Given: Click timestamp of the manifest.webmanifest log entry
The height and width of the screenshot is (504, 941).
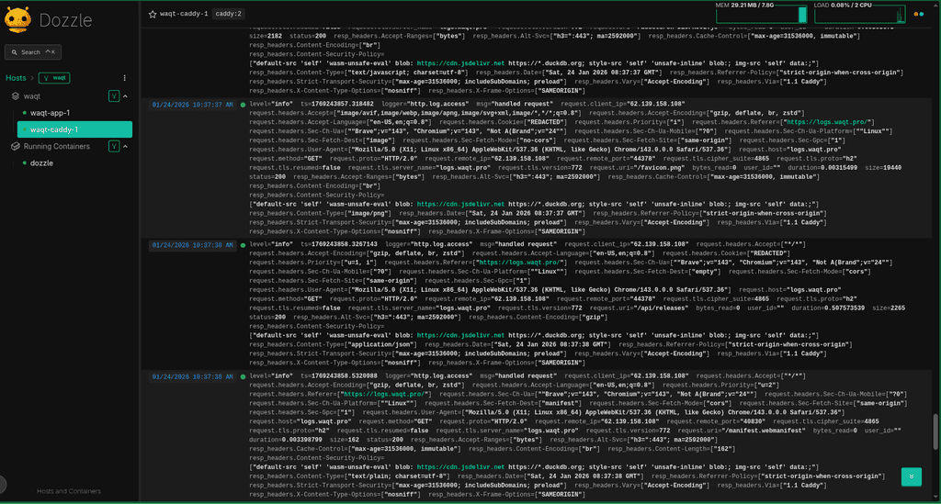Looking at the screenshot, I should [x=192, y=377].
